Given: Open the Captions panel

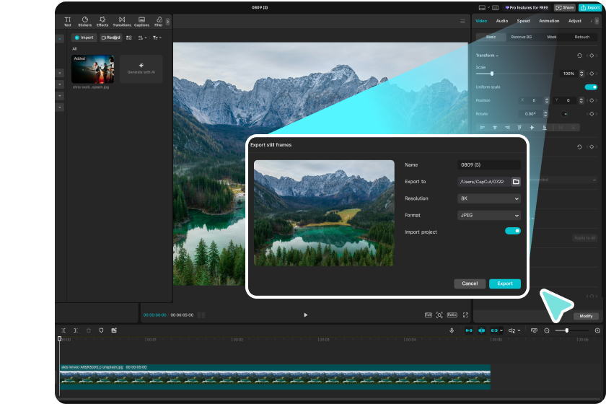Looking at the screenshot, I should tap(141, 21).
